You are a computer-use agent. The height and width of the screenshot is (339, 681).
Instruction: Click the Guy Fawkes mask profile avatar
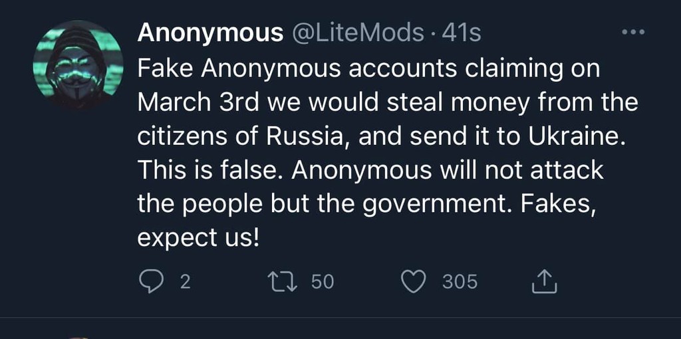point(78,65)
